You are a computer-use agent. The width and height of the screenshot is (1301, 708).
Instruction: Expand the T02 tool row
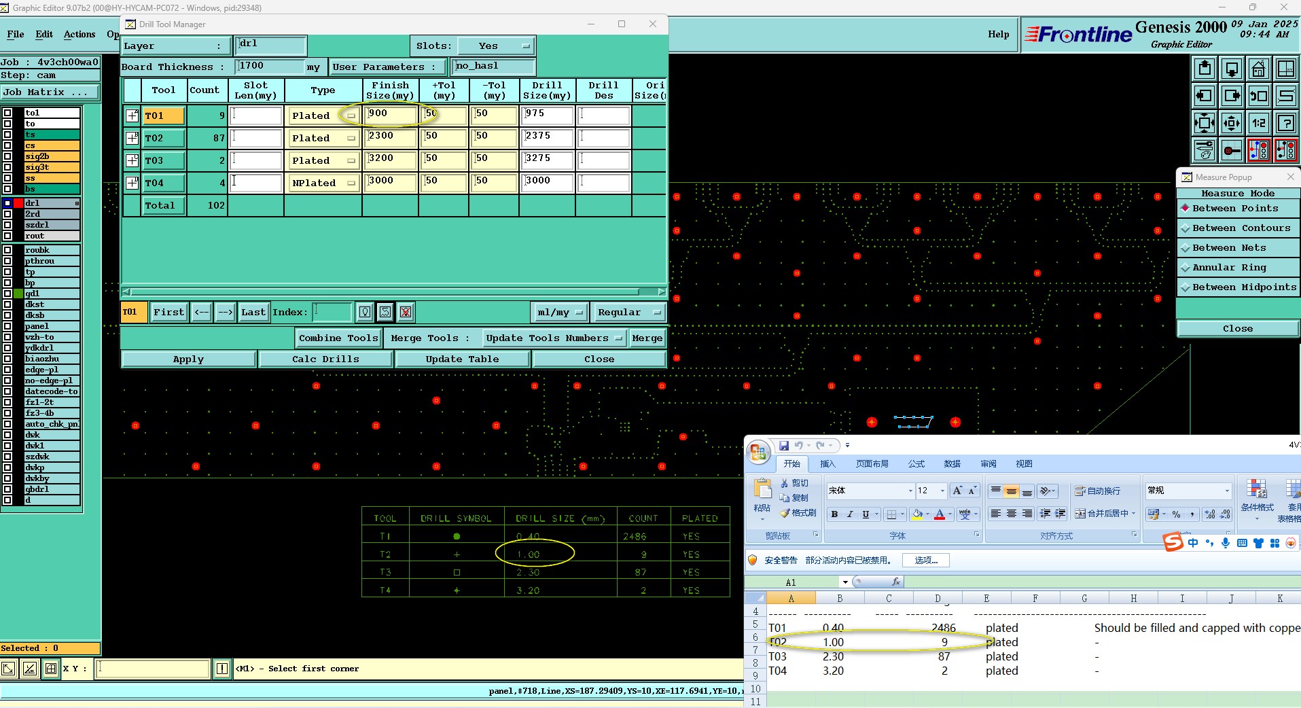132,138
